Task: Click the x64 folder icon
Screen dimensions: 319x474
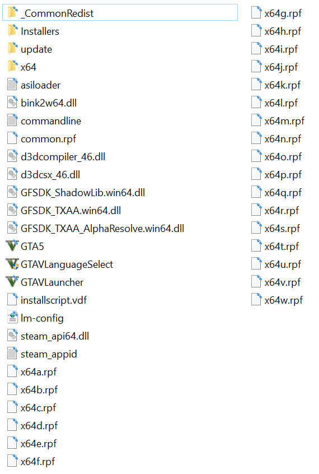Action: click(x=12, y=67)
